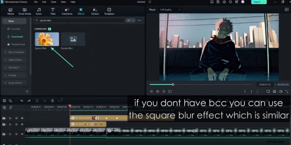The image size is (291, 145).
Task: Click the add track icon
Action: [4, 107]
